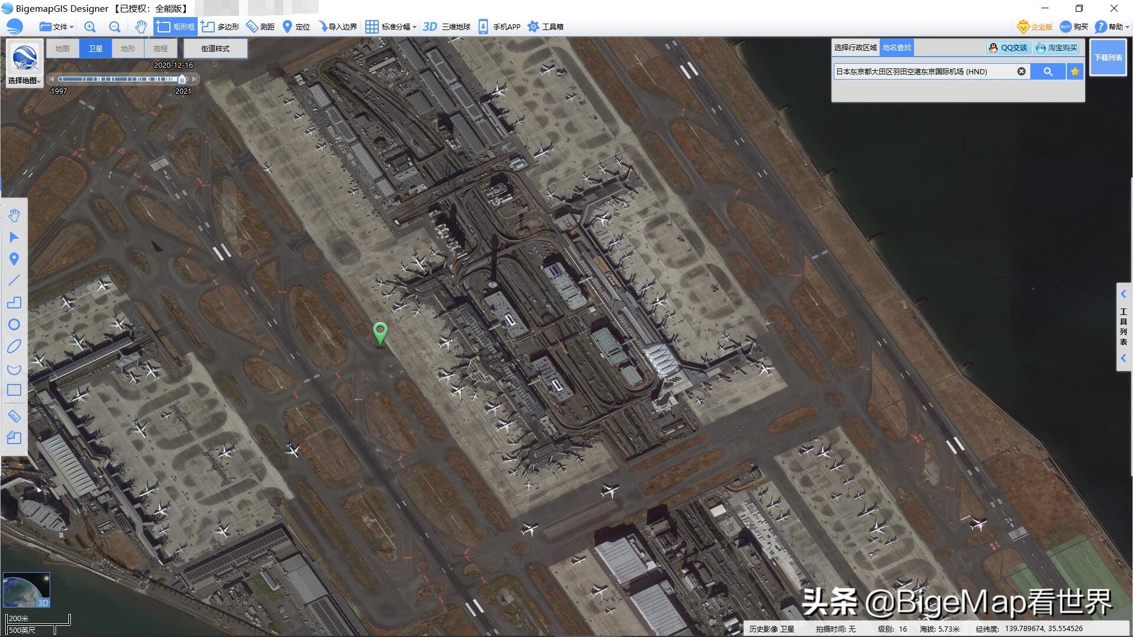Click the 街道样式 street style button

215,48
